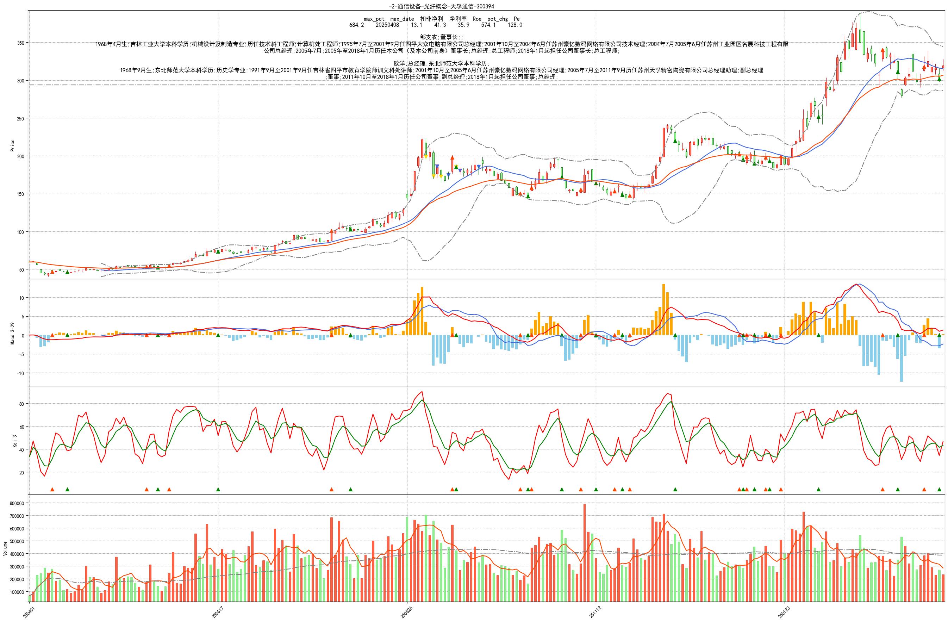Click the max_pct value 684.2
Screen dimensions: 948x622
point(356,25)
